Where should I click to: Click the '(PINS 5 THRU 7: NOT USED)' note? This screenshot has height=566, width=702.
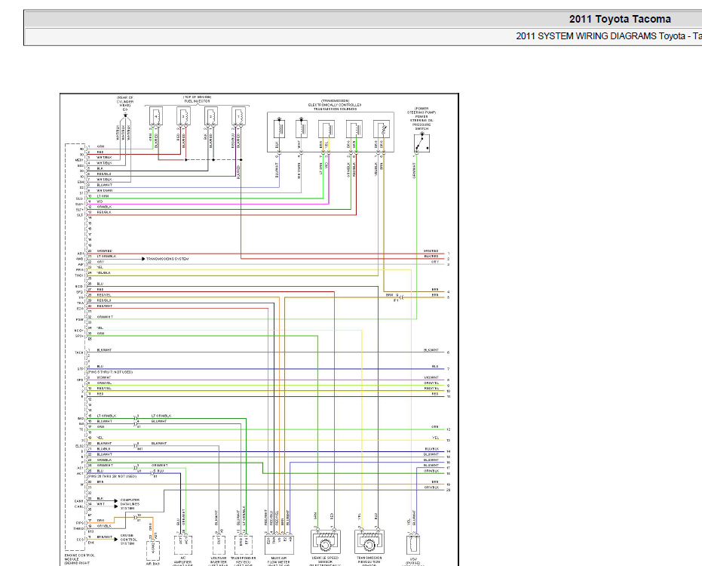110,372
